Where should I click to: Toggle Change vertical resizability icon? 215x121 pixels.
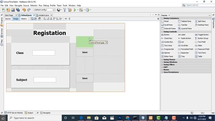coord(70,19)
